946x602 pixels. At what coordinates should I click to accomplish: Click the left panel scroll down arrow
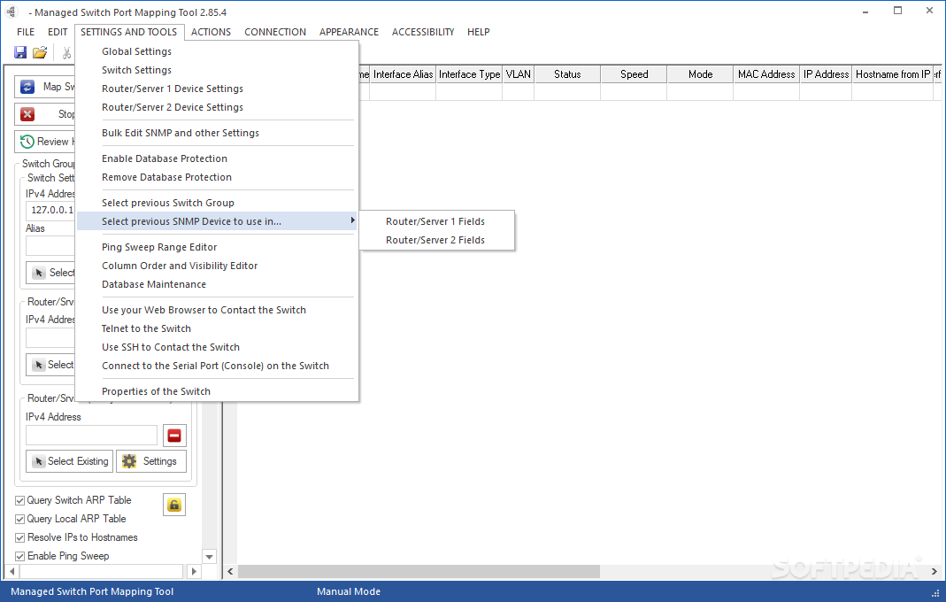pyautogui.click(x=210, y=557)
